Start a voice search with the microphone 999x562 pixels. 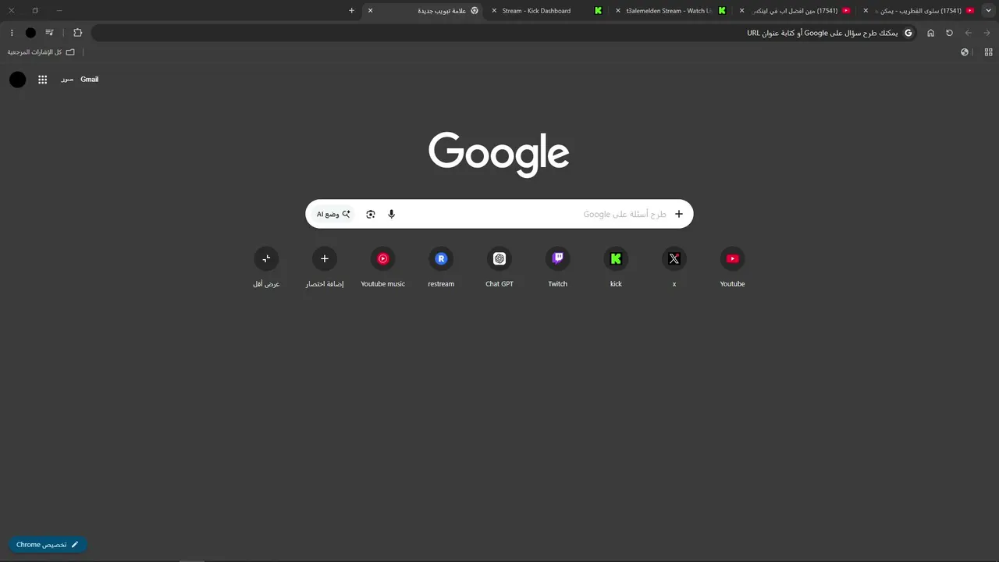[x=391, y=214]
